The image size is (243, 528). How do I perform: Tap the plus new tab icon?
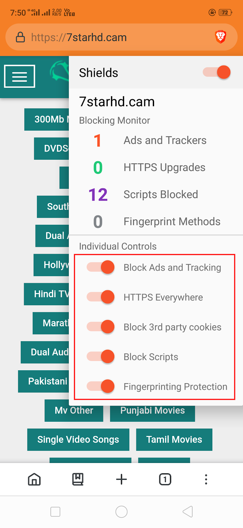(121, 479)
